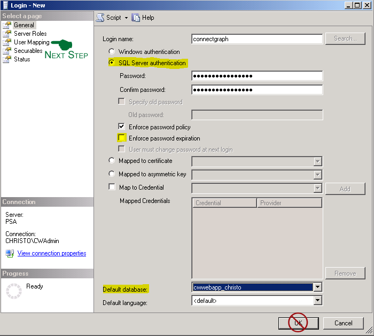This screenshot has width=374, height=336.
Task: Uncheck Enforce password policy checkbox
Action: click(x=122, y=127)
